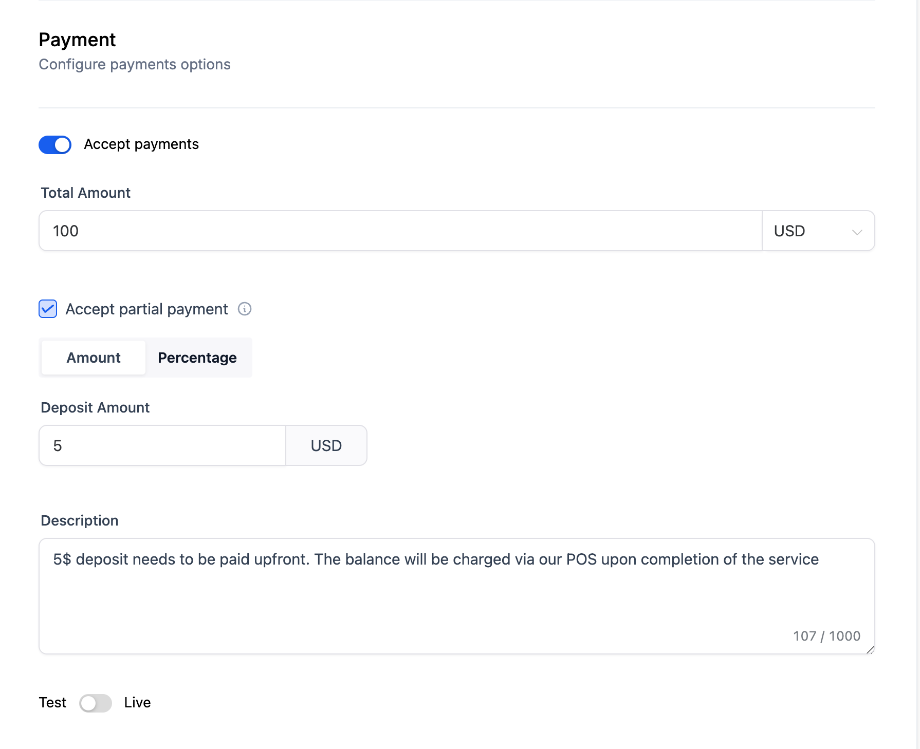Click the checkmark icon for partial payment
This screenshot has width=920, height=749.
pos(48,309)
